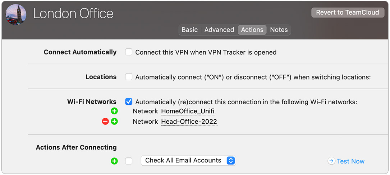Image resolution: width=390 pixels, height=175 pixels.
Task: Edit the HomeOffice_Unifi network name field
Action: point(188,111)
